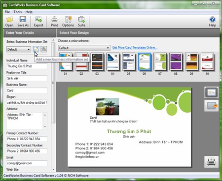Screen dimensions: 222x181
Task: Click 'comay@gmail.com' on card preview
Action: (90, 152)
